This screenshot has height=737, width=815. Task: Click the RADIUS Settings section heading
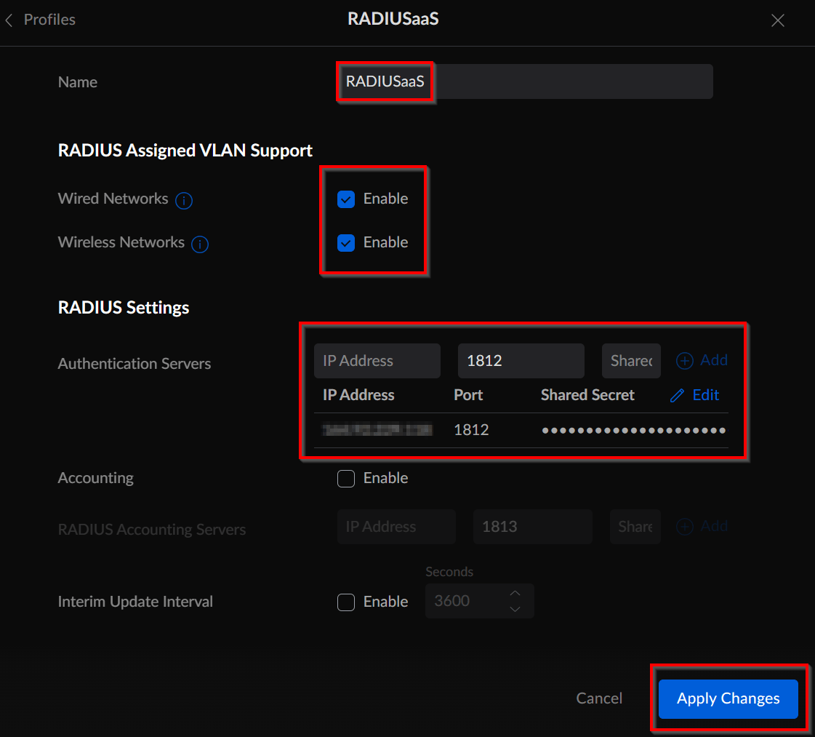tap(123, 307)
